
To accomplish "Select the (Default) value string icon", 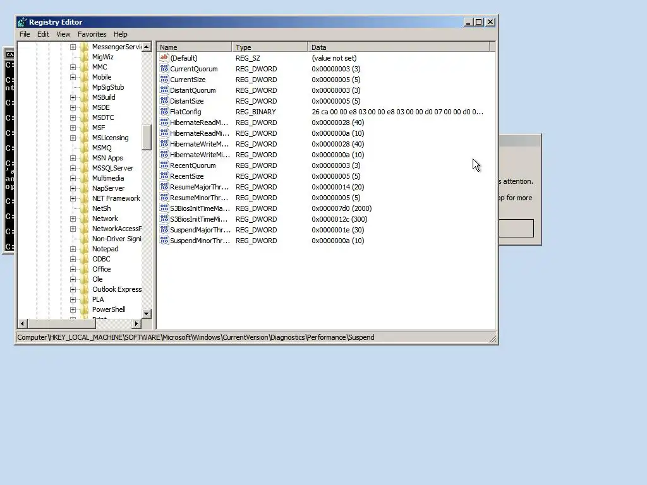I will click(164, 57).
